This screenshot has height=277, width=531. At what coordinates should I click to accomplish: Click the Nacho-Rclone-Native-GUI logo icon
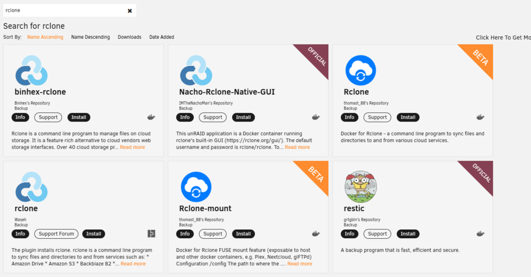tap(196, 71)
